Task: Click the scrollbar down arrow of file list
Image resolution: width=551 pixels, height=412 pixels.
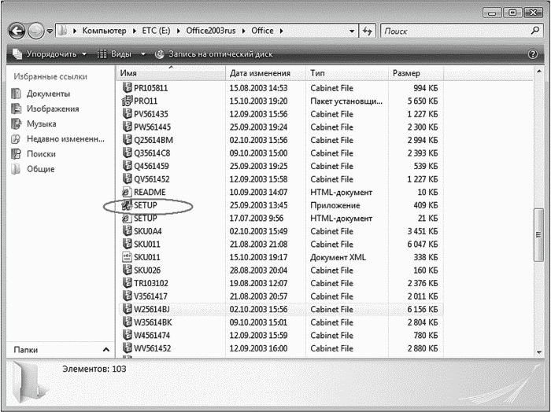Action: (539, 352)
